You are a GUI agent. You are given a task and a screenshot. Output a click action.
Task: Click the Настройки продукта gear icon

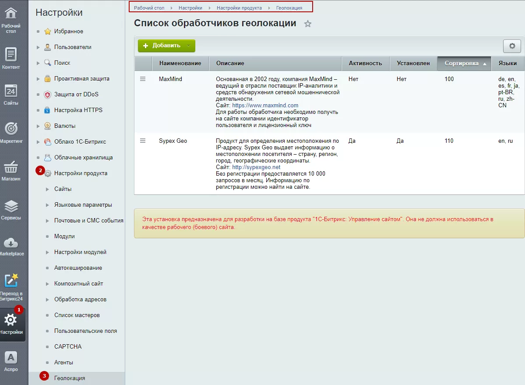tap(48, 173)
